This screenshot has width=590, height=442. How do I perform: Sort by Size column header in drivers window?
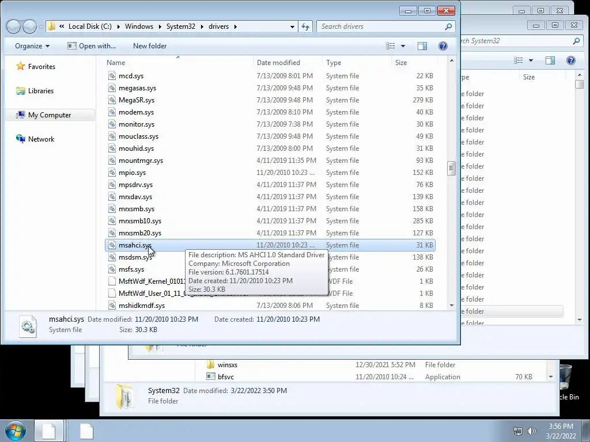(x=415, y=62)
